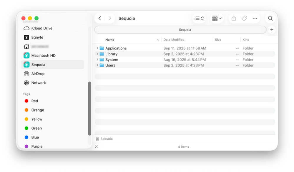Browse the Network location
Viewport: 294px width, 172px height.
point(38,83)
